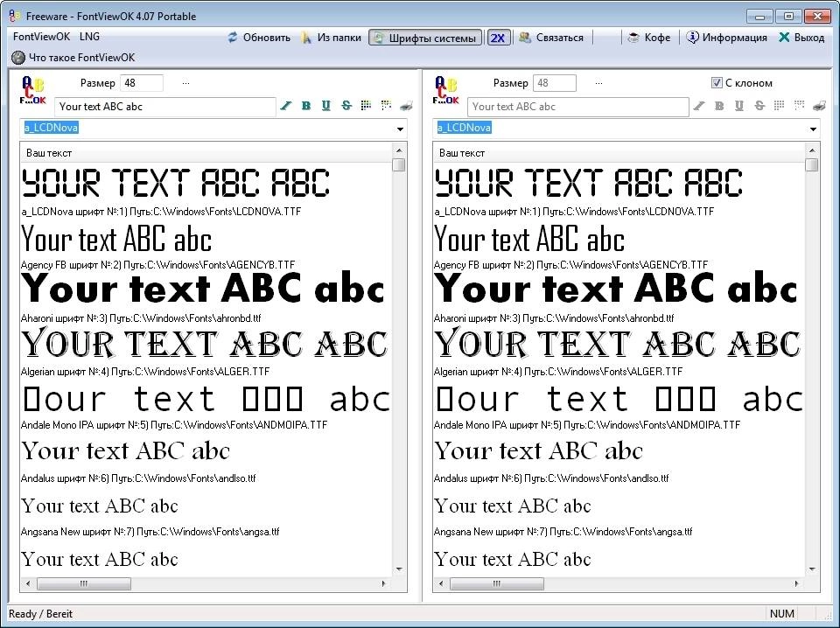Click the greyed underline icon in right pane
840x628 pixels.
point(738,106)
